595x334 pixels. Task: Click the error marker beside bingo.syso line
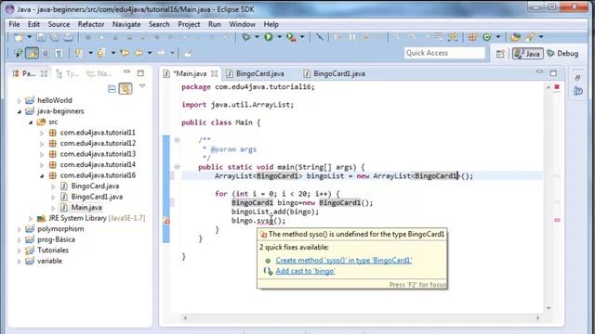pos(166,221)
